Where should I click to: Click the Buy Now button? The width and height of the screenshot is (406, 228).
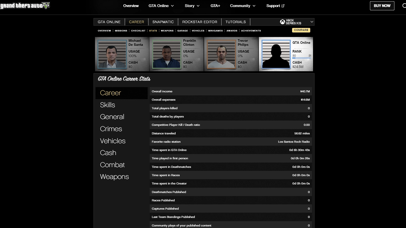tap(382, 6)
